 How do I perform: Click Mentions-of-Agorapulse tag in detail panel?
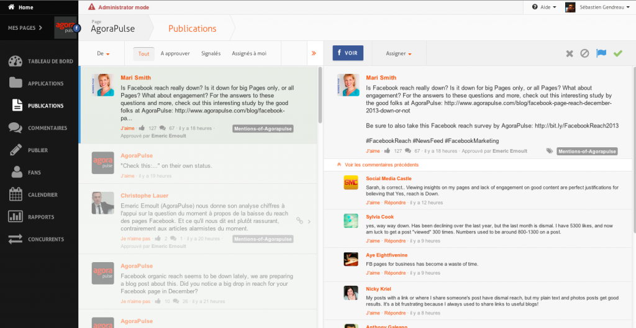click(x=587, y=152)
